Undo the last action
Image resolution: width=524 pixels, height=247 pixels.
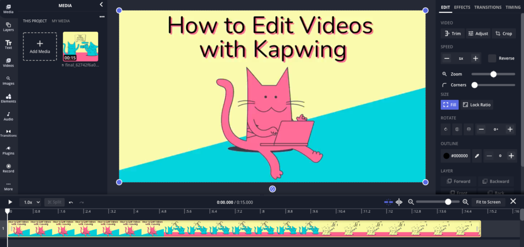(x=71, y=202)
